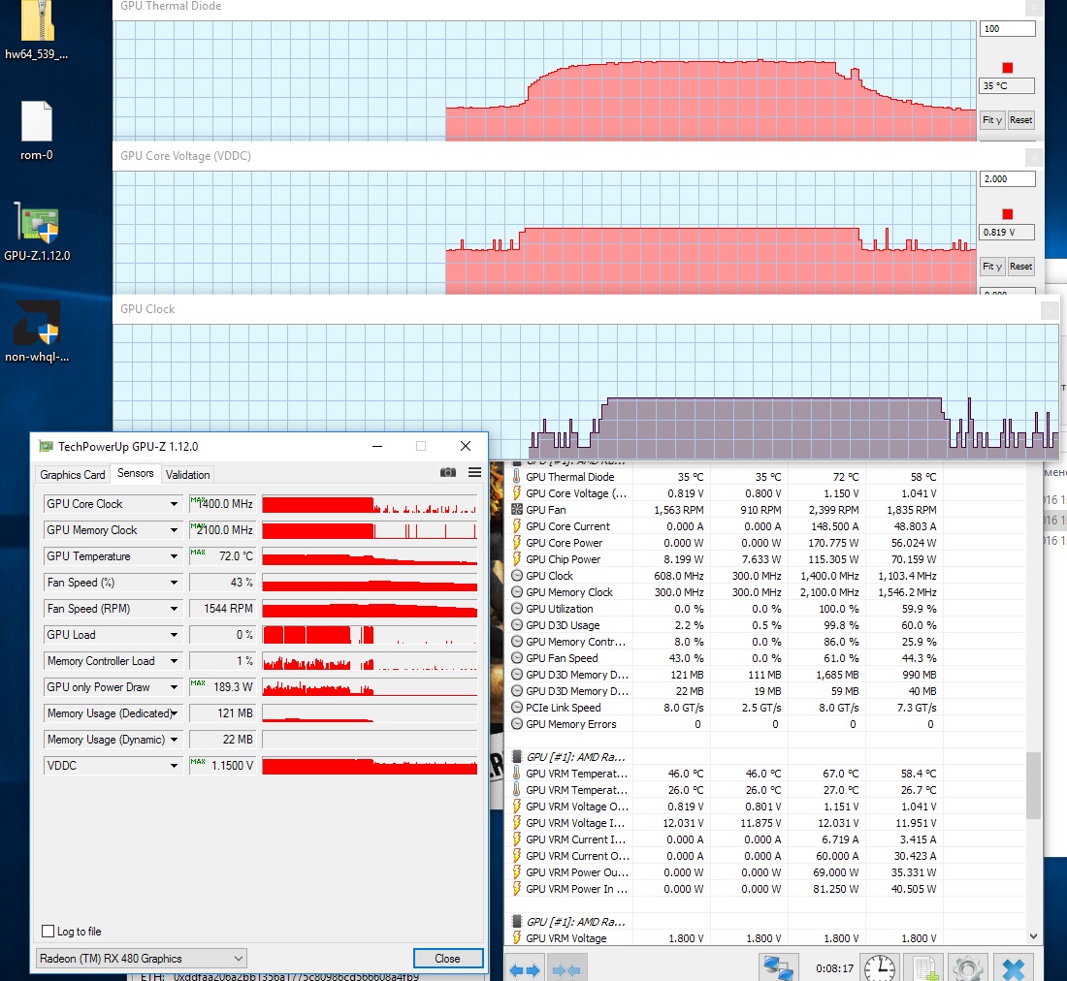Click the Fan Speed (RPM) 1544 RPM value
1067x981 pixels.
pyautogui.click(x=222, y=609)
